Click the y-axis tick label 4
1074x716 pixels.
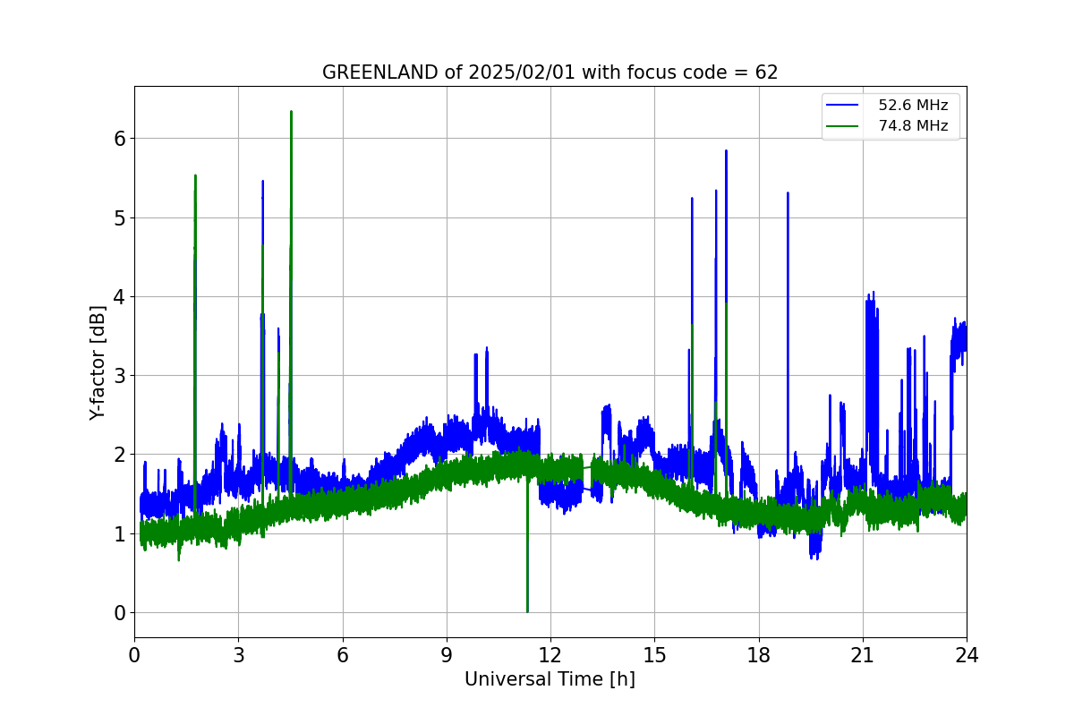(x=119, y=297)
